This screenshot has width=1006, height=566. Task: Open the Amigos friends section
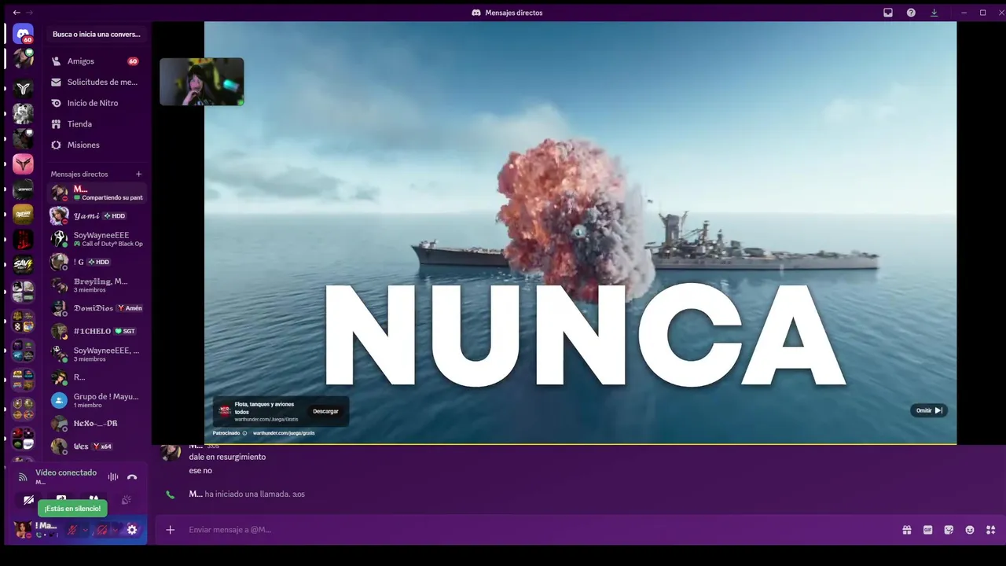pos(96,61)
